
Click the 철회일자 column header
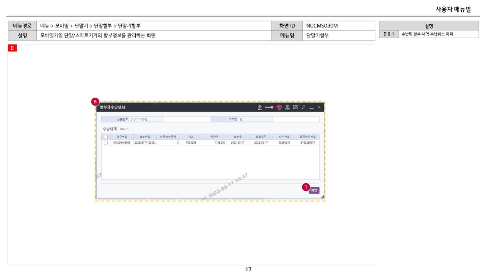261,137
